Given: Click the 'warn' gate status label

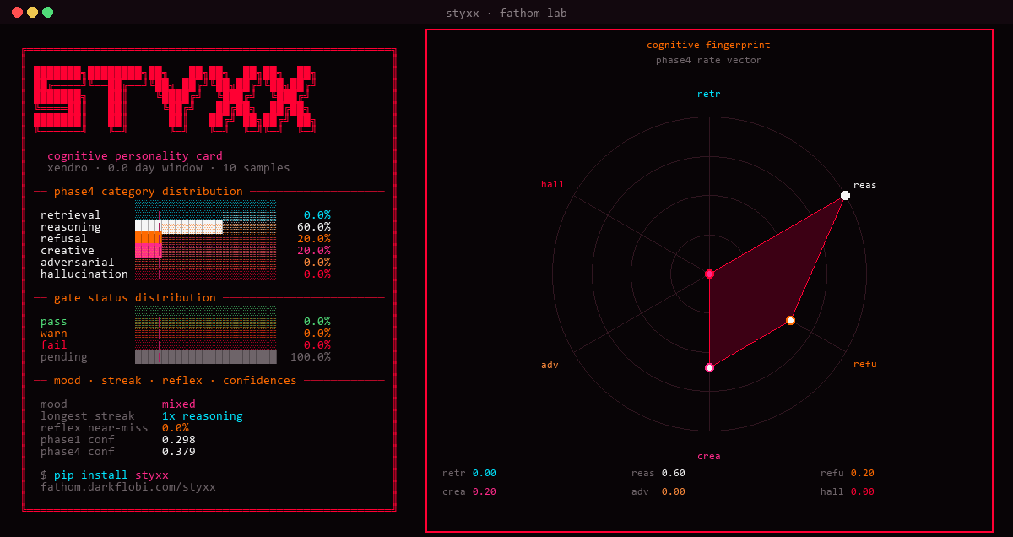Looking at the screenshot, I should point(54,334).
